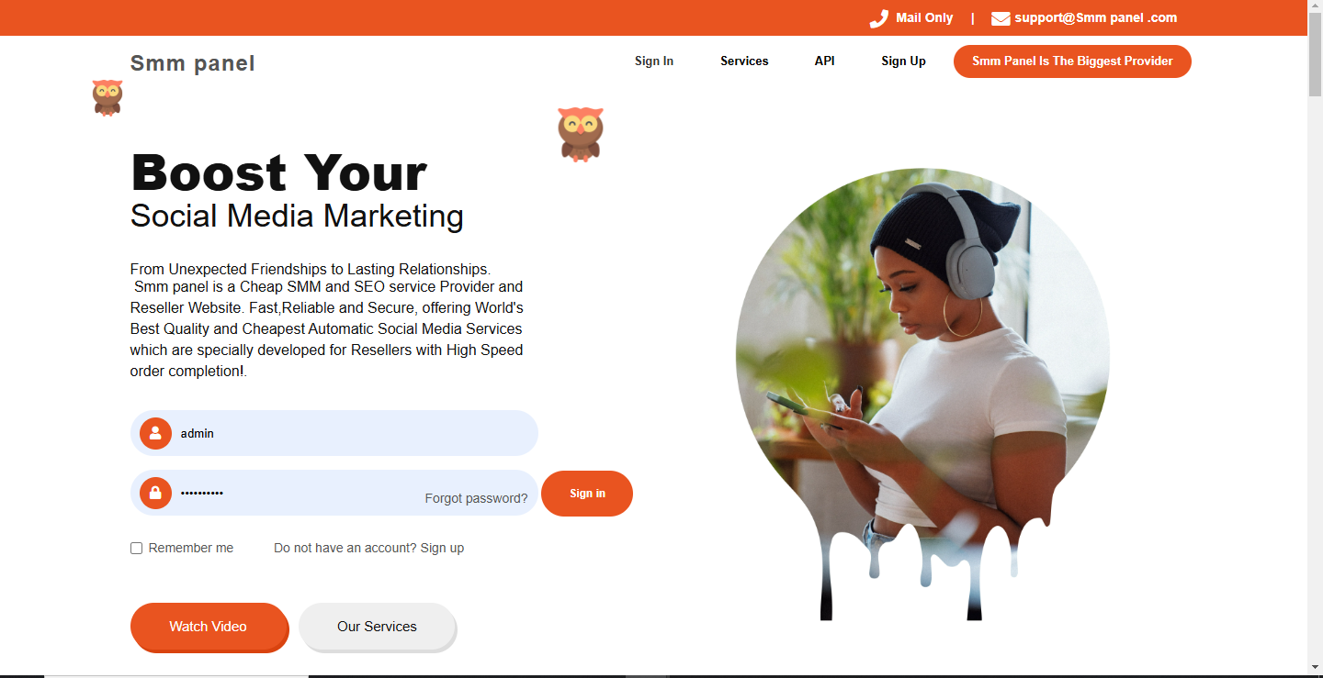Focus the username field containing admin

click(x=334, y=433)
